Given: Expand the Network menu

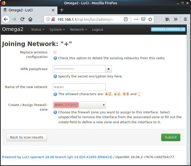Looking at the screenshot, I should point(78,30).
